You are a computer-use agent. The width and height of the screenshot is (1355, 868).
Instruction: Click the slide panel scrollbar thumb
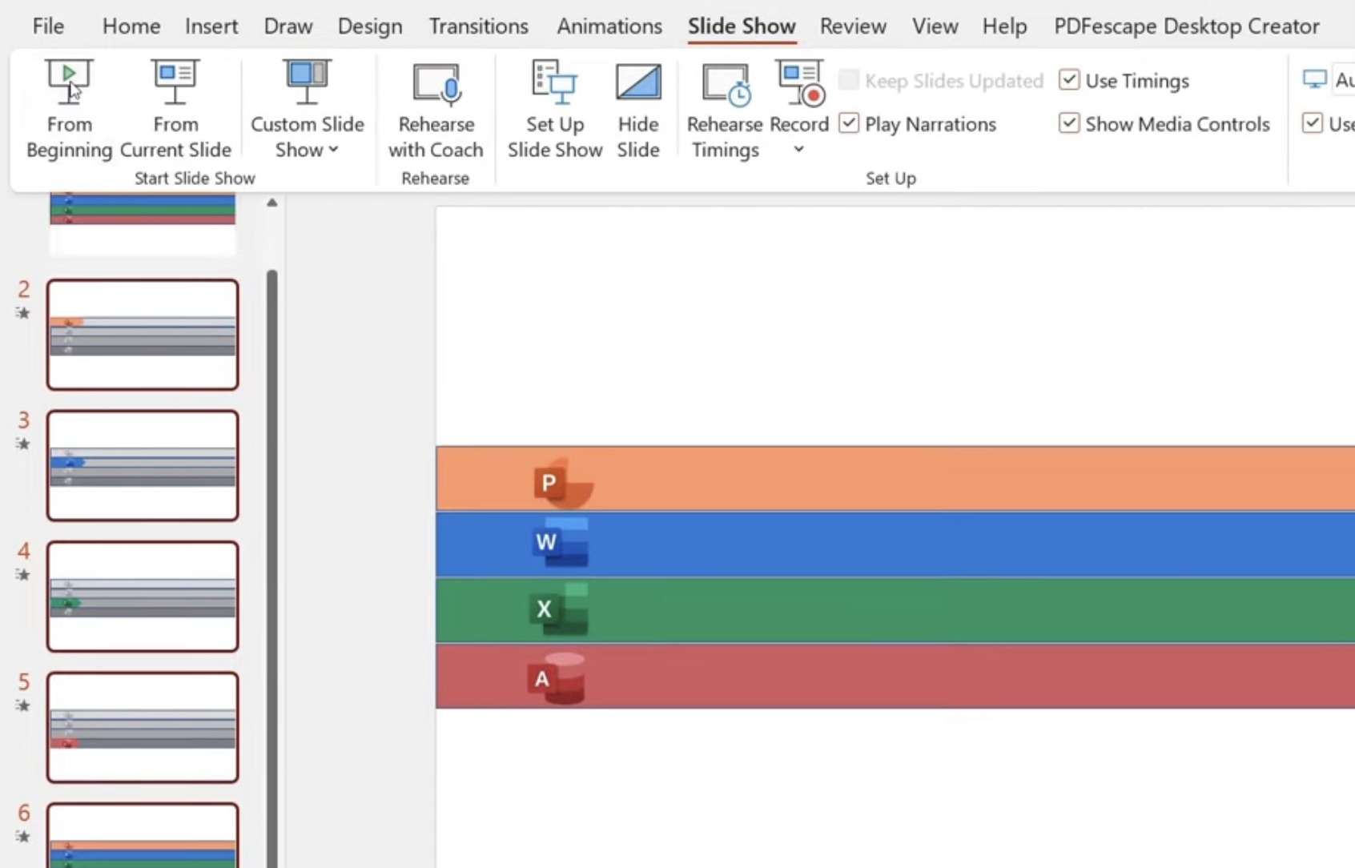[x=272, y=569]
